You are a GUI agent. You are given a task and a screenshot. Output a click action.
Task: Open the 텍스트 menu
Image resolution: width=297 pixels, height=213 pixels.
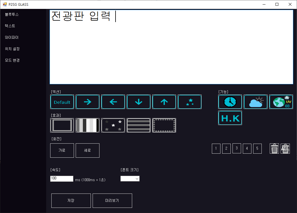pyautogui.click(x=10, y=26)
